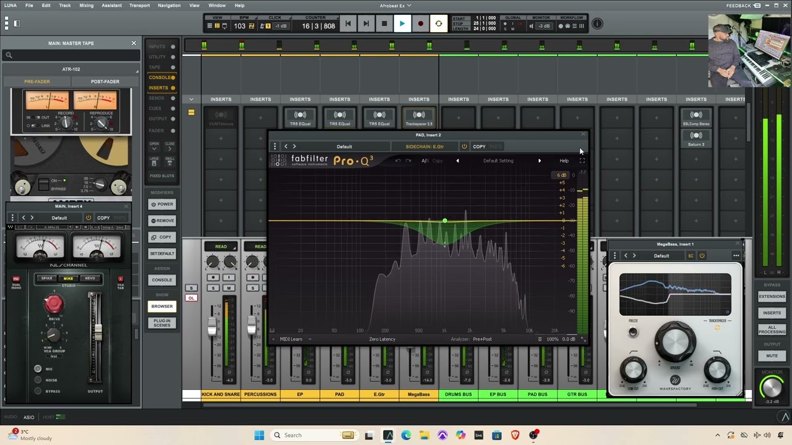This screenshot has height=445, width=792.
Task: Open Pro-Q 3 Help menu
Action: pyautogui.click(x=564, y=161)
